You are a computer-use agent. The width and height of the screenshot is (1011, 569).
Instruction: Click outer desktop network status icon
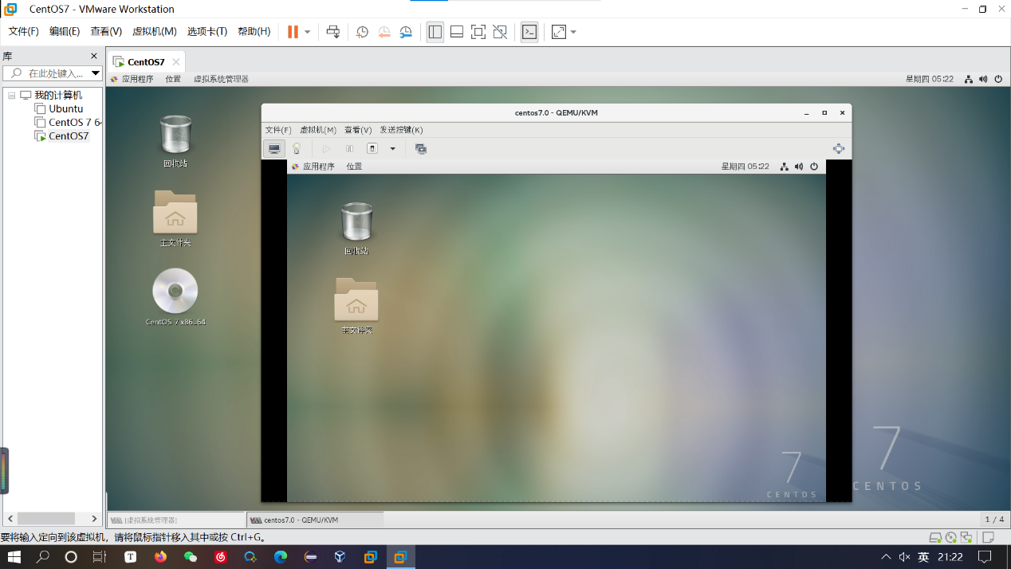[969, 79]
